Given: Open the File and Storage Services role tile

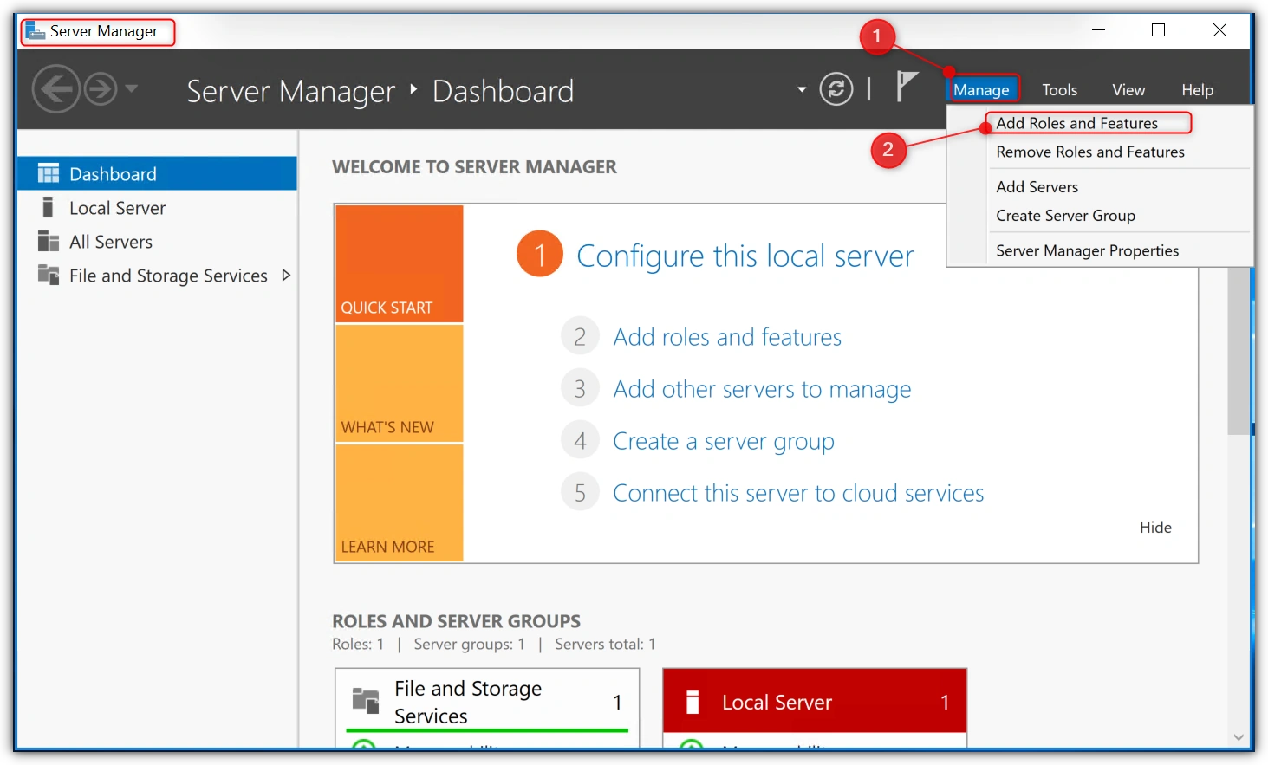Looking at the screenshot, I should 487,706.
